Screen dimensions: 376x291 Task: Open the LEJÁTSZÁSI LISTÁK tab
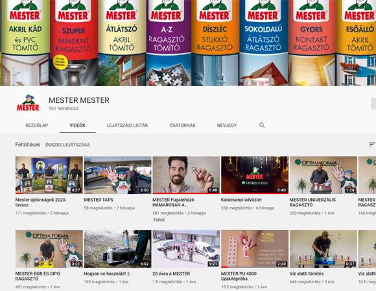pyautogui.click(x=127, y=125)
